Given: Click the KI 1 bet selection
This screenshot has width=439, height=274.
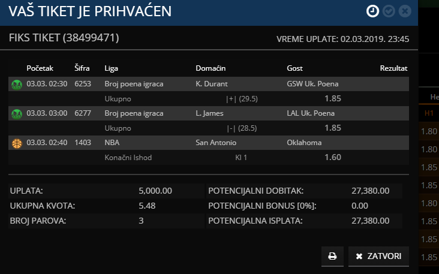Looking at the screenshot, I should click(241, 158).
